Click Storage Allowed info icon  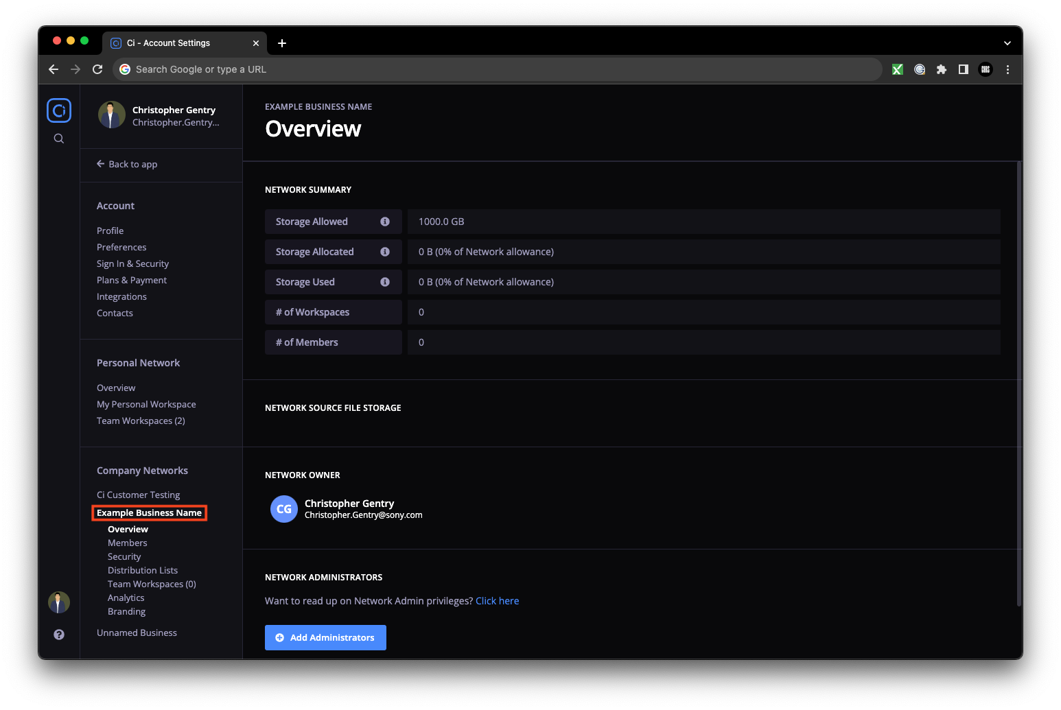[385, 222]
